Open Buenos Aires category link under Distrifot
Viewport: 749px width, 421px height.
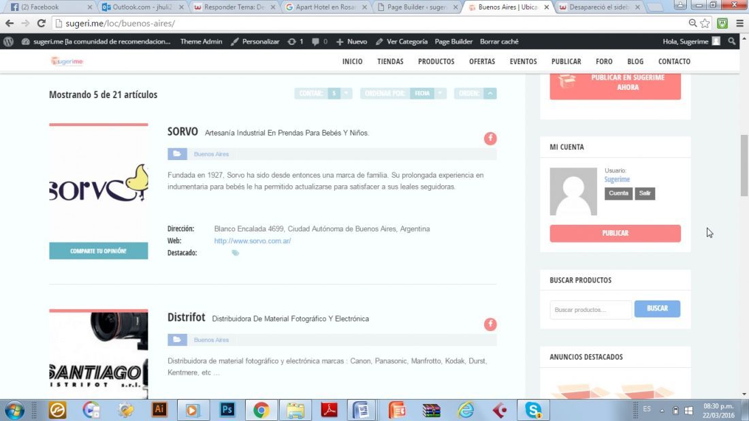(x=211, y=340)
